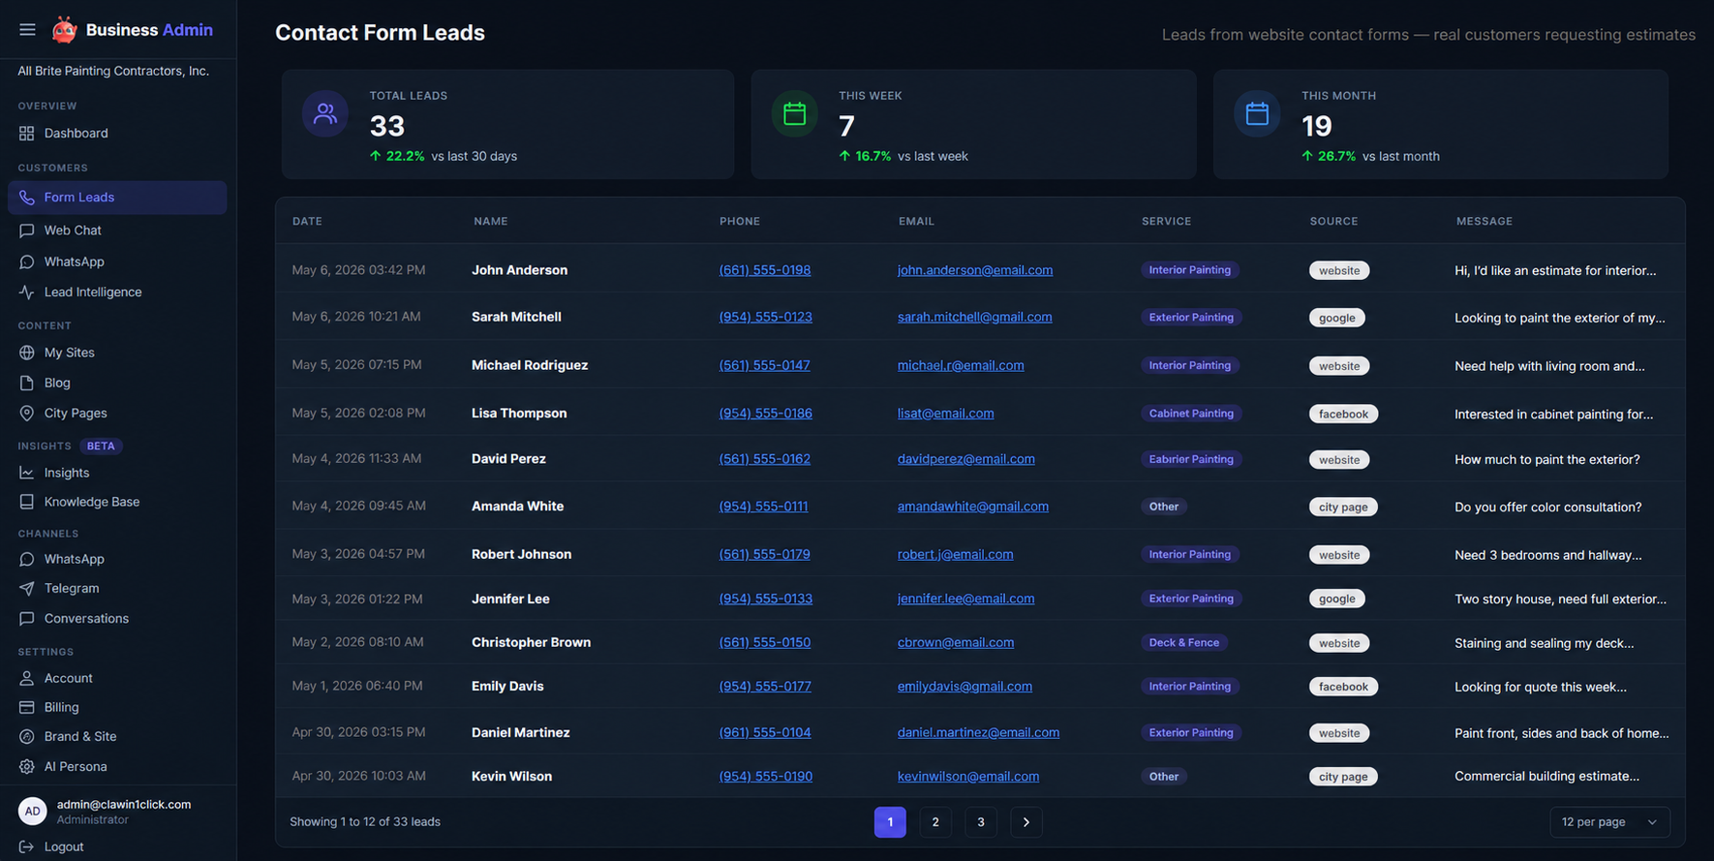Viewport: 1714px width, 861px height.
Task: Click the Knowledge Base book icon
Action: pyautogui.click(x=26, y=502)
